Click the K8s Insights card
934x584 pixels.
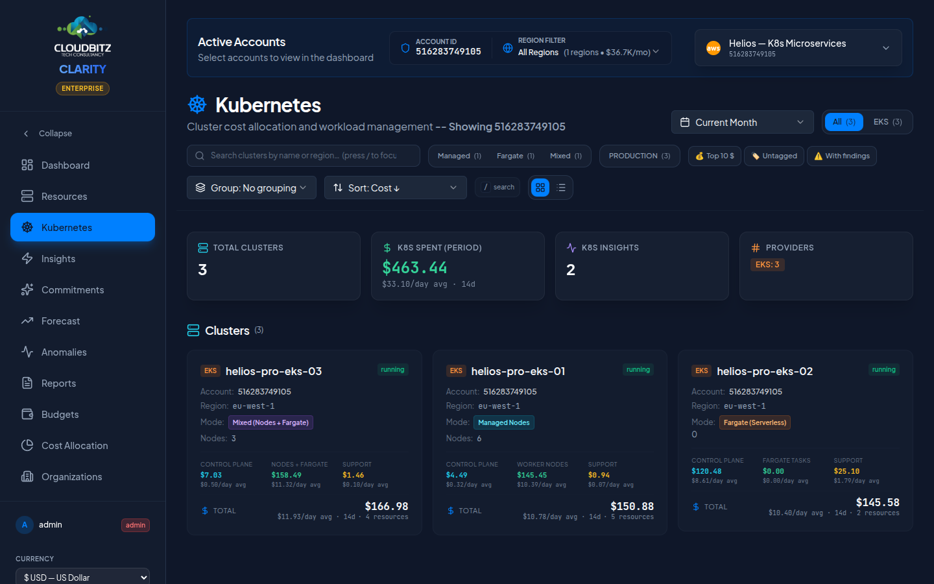coord(642,266)
